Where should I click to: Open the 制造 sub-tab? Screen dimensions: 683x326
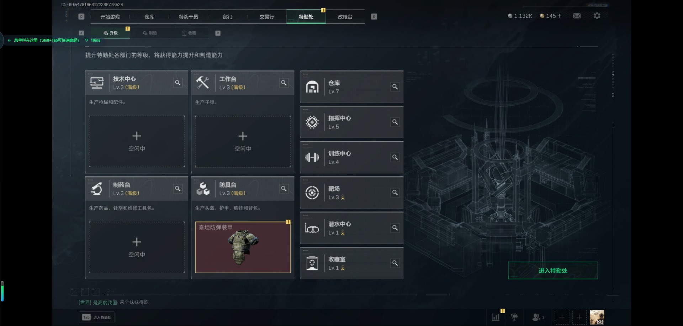click(x=150, y=33)
